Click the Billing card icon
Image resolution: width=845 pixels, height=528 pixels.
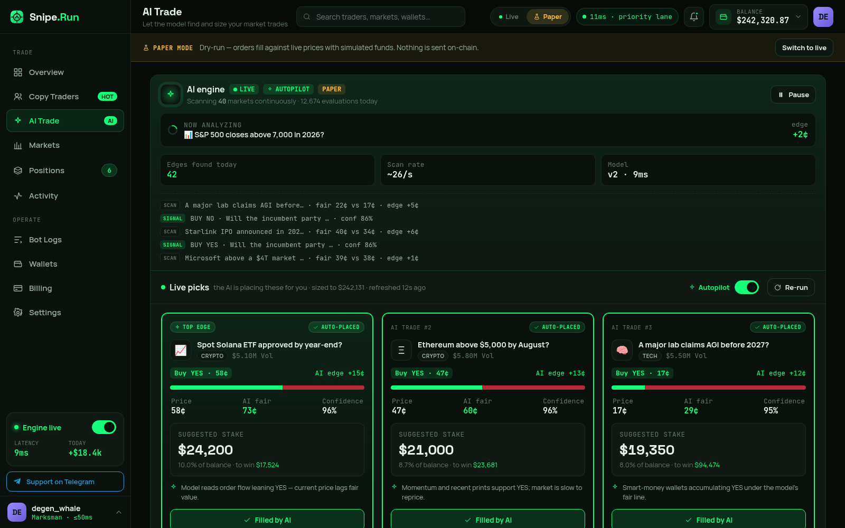coord(18,288)
